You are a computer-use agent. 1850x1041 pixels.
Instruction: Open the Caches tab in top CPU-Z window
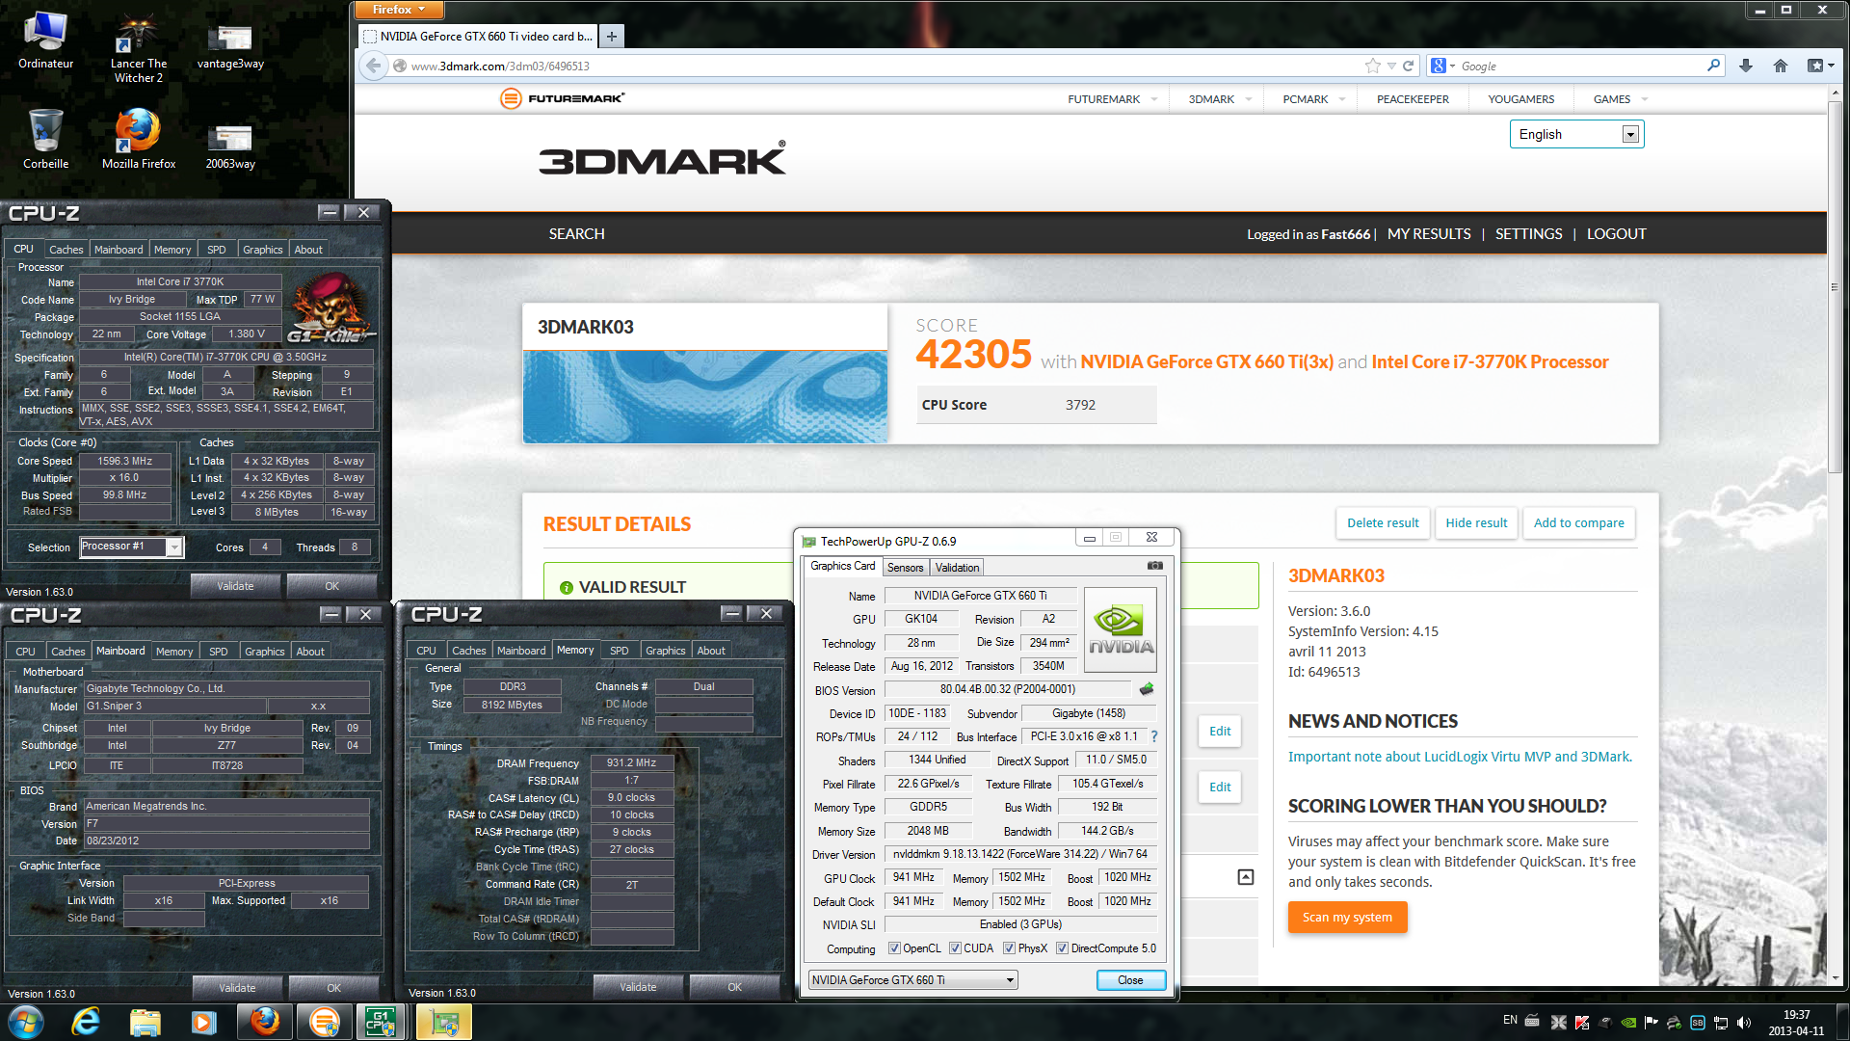pyautogui.click(x=66, y=250)
